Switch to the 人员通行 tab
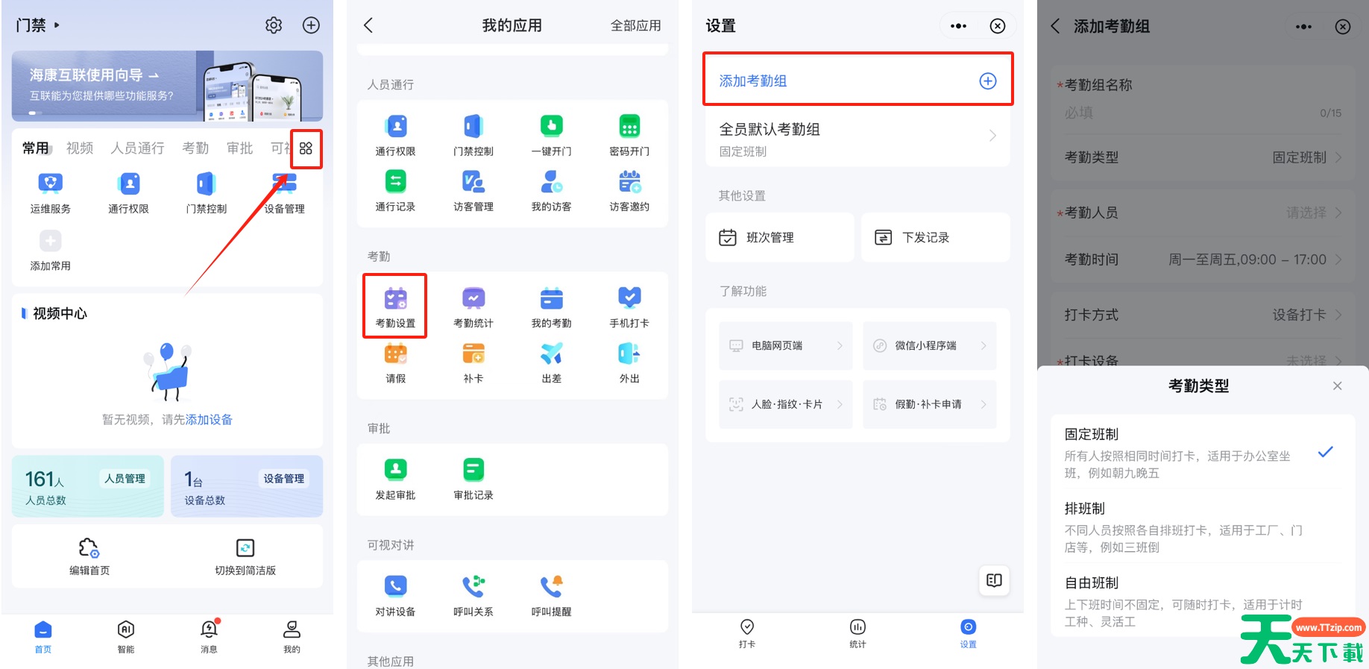Screen dimensions: 1369x669 click(x=137, y=148)
